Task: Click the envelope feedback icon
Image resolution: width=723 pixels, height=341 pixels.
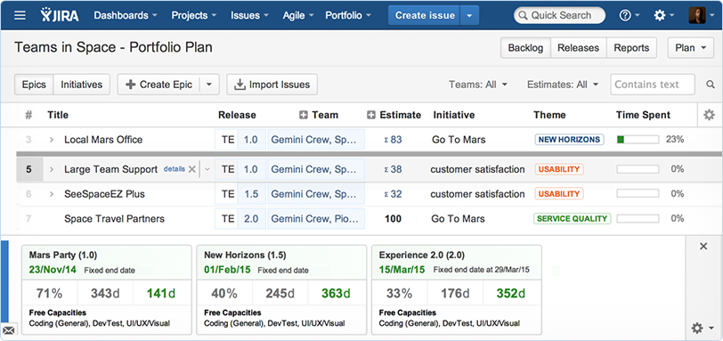Action: point(9,330)
